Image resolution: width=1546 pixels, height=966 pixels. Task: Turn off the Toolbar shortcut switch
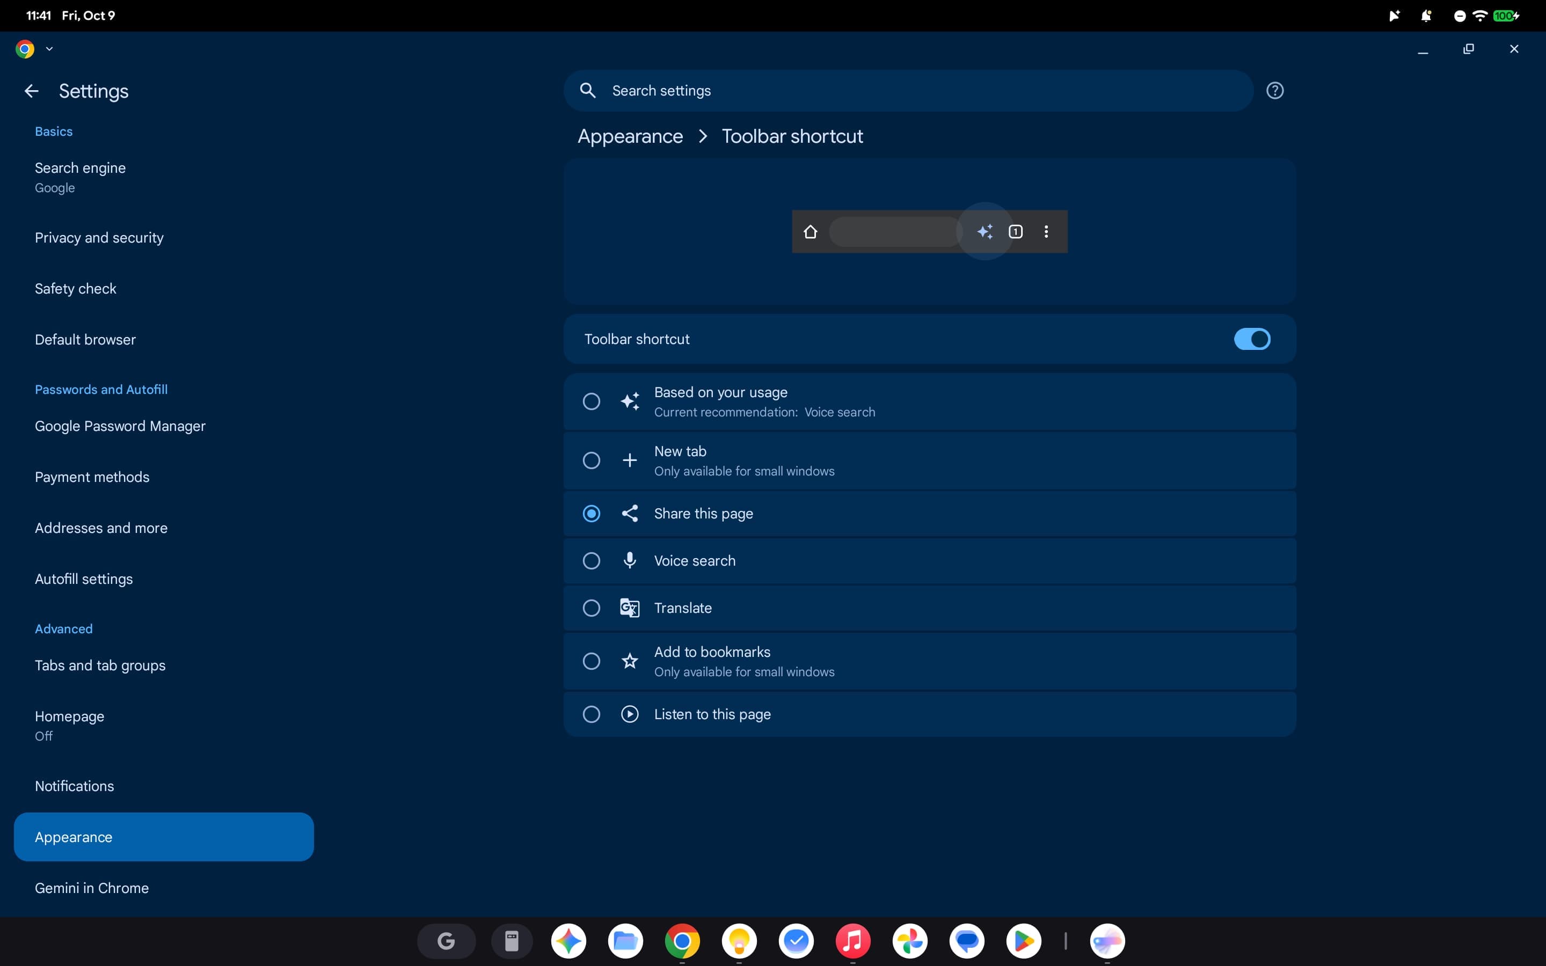pos(1251,339)
